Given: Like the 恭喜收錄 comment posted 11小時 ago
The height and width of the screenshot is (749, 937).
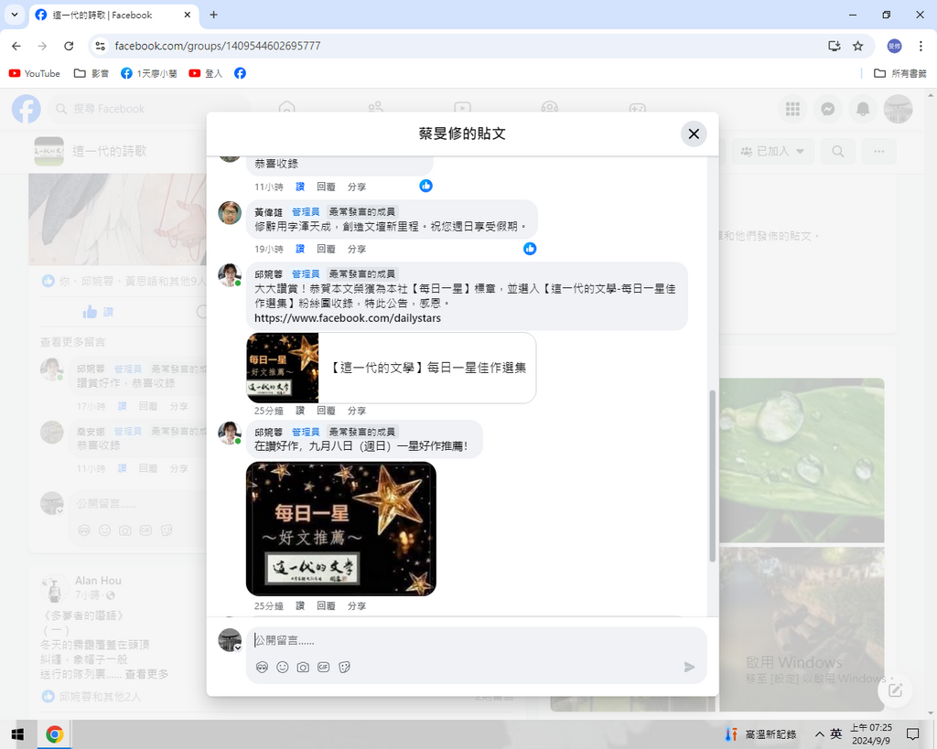Looking at the screenshot, I should [300, 187].
